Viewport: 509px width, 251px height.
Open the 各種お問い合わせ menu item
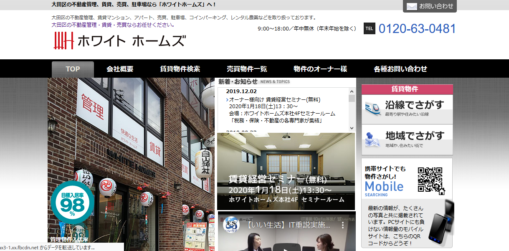click(400, 69)
